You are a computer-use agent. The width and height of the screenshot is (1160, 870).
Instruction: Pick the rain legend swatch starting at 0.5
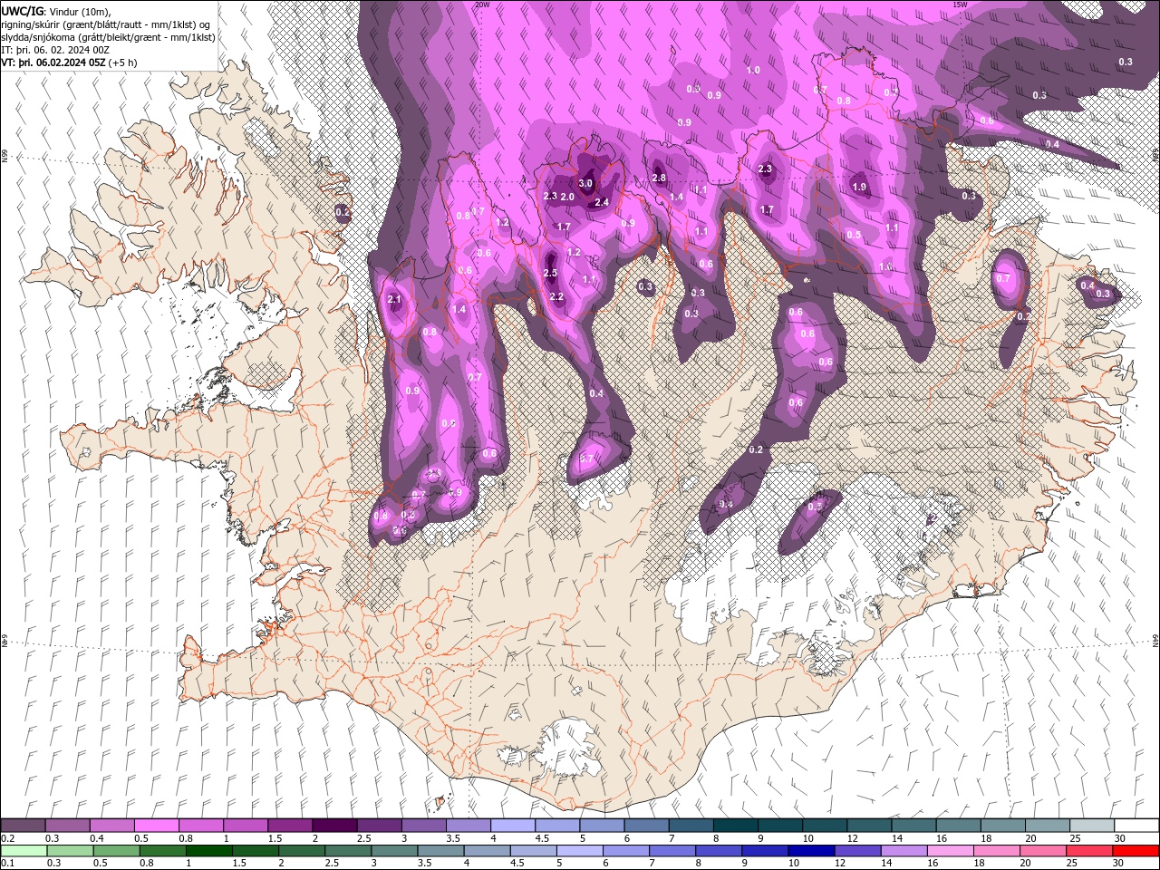[x=117, y=851]
